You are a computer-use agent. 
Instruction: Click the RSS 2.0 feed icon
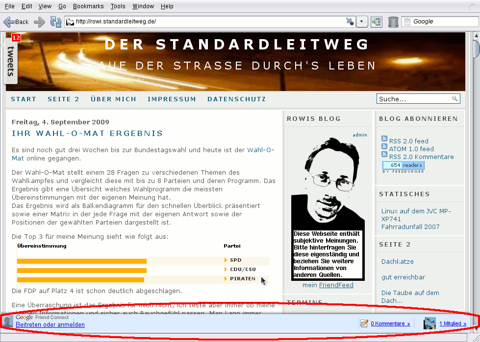tap(384, 140)
